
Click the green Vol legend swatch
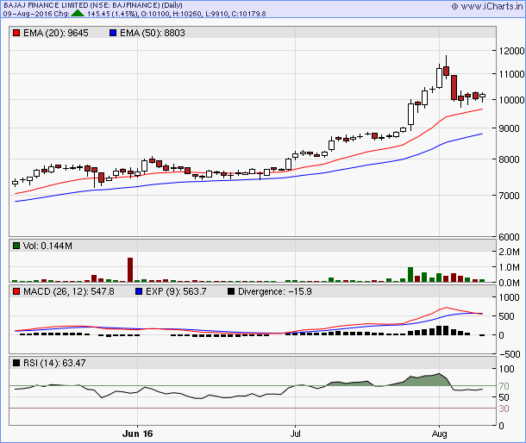point(16,246)
